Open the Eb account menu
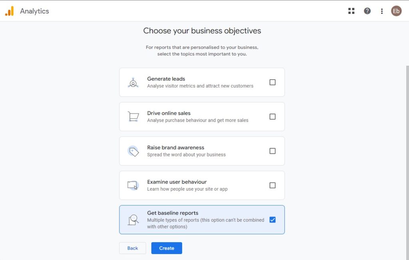 tap(396, 11)
